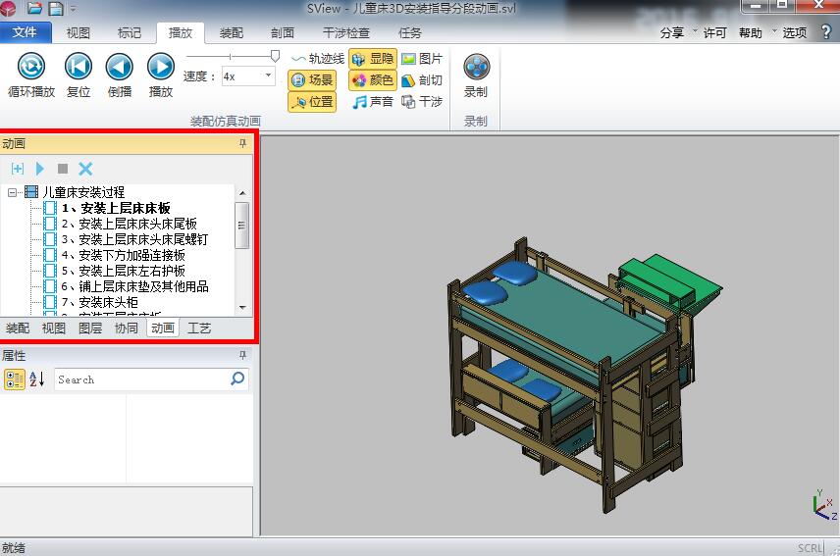Click the open folder icon in title bar
The width and height of the screenshot is (840, 556).
coord(34,8)
